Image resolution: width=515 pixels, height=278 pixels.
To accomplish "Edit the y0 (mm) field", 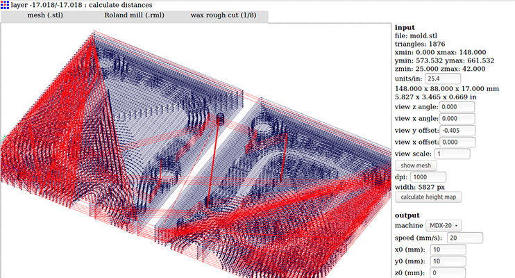I will pos(448,261).
